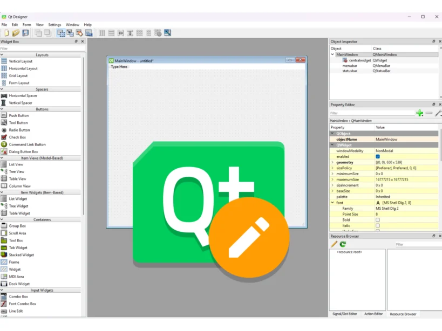Expand the sizePolicy property row

[332, 168]
